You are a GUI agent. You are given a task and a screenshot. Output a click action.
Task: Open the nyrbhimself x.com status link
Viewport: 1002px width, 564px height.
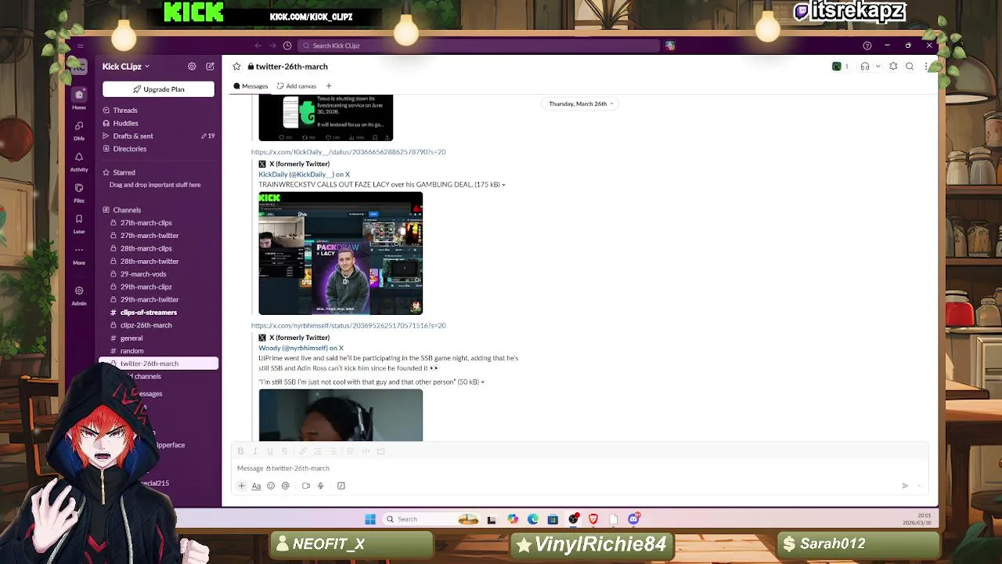pos(348,326)
